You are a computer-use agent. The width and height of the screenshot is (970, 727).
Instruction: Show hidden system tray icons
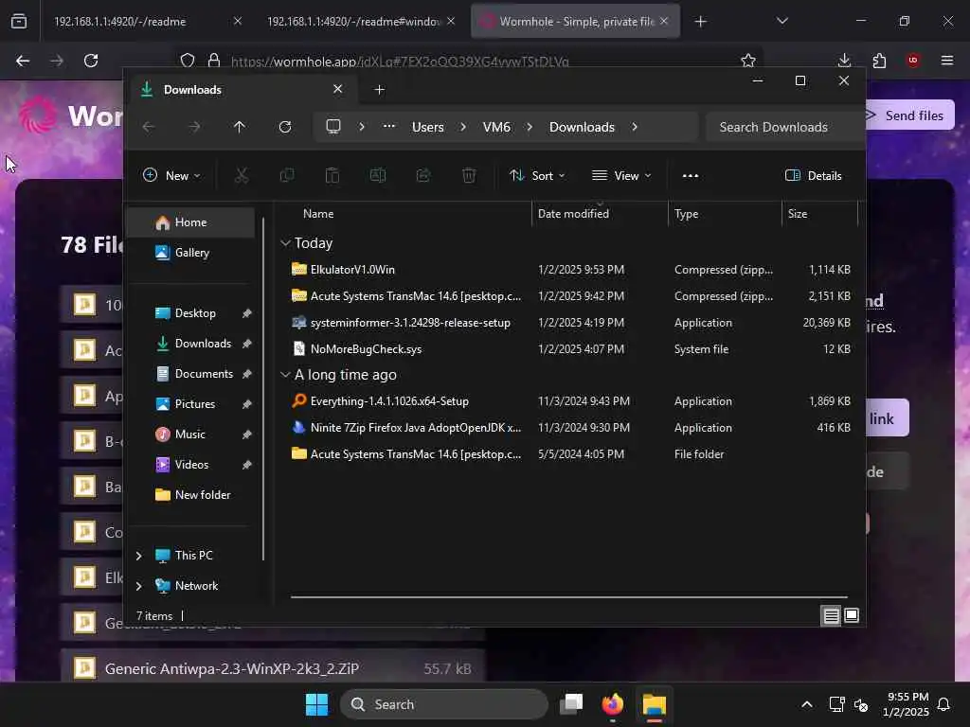(x=807, y=704)
